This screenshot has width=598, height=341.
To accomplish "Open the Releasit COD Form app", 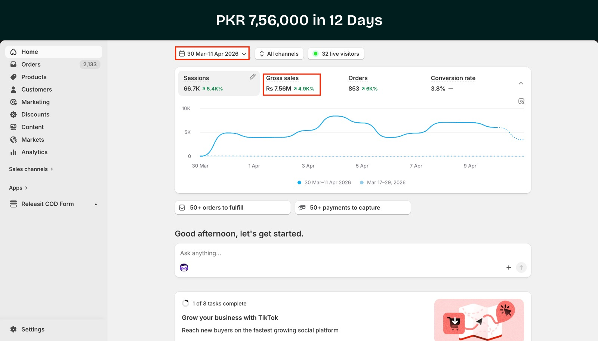I will point(47,204).
